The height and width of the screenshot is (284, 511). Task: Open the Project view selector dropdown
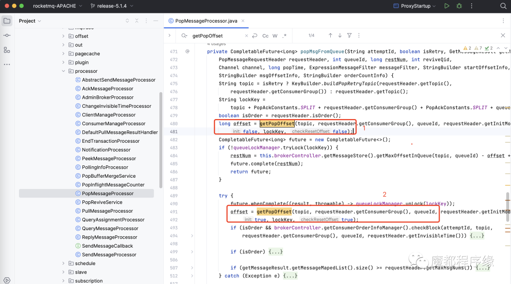pos(30,21)
